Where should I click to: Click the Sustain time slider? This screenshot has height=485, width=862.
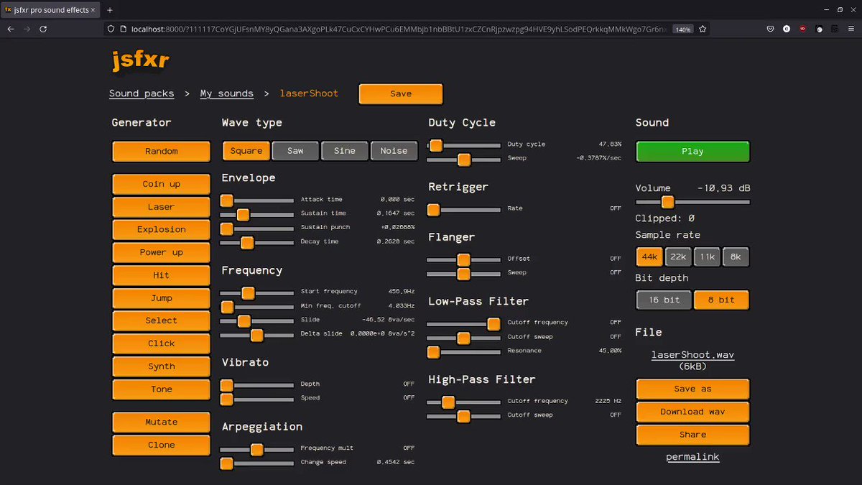(256, 214)
